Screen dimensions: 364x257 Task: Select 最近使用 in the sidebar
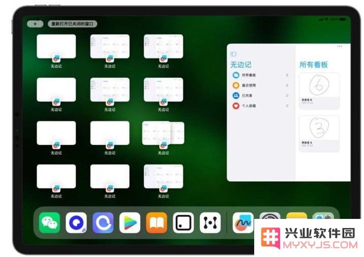(x=260, y=85)
